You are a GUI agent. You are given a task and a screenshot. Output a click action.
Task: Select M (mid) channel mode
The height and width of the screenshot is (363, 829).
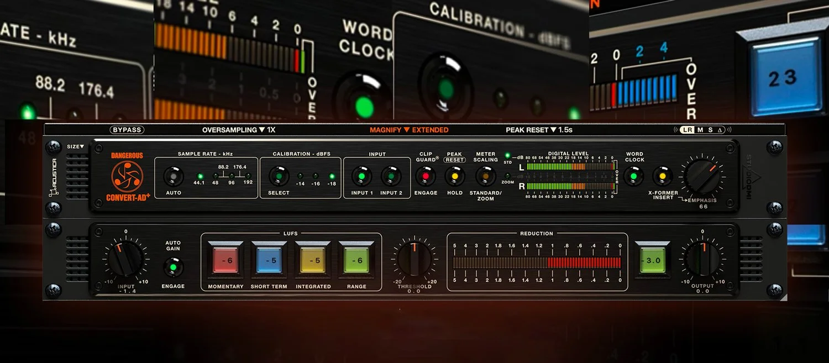[x=700, y=130]
